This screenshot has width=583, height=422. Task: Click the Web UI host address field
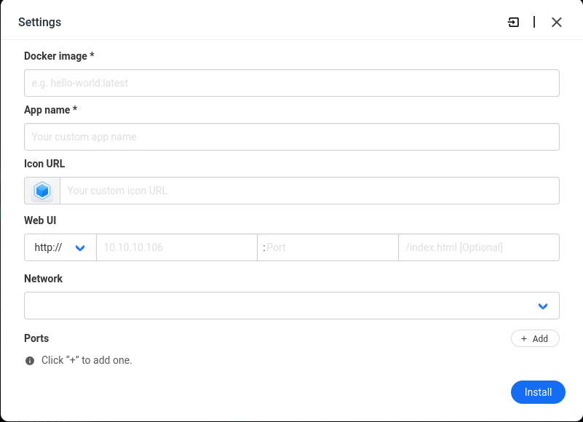[x=176, y=247]
